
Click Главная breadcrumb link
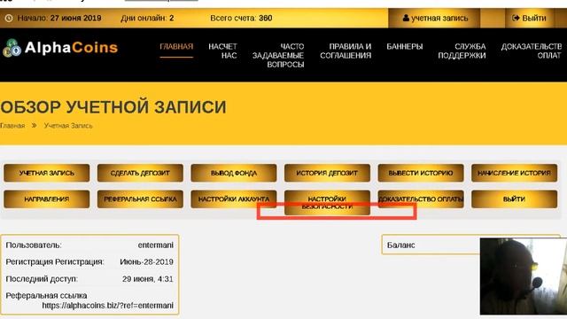coord(12,126)
